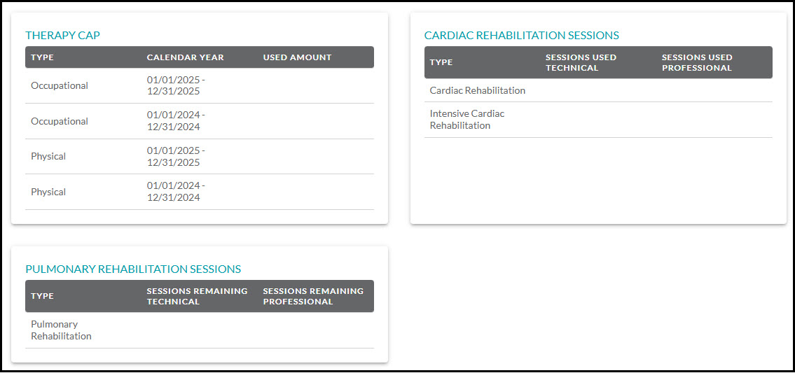The width and height of the screenshot is (795, 373).
Task: Click the PULMONARY REHABILITATION SESSIONS section title
Action: [133, 269]
